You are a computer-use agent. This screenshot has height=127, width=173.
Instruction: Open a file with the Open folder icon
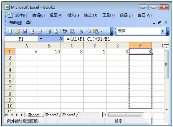click(x=17, y=31)
